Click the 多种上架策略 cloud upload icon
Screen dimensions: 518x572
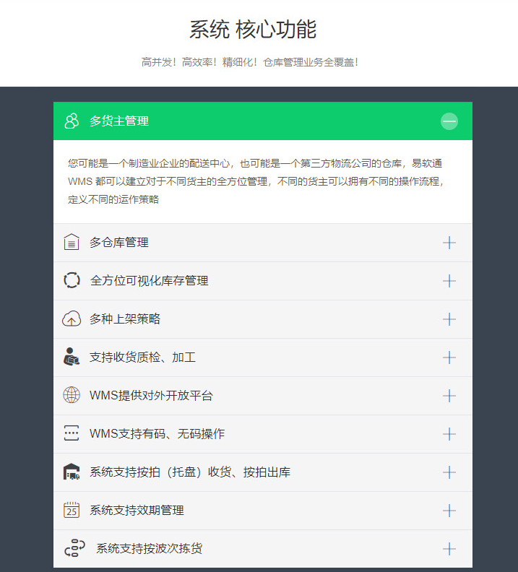coord(72,318)
